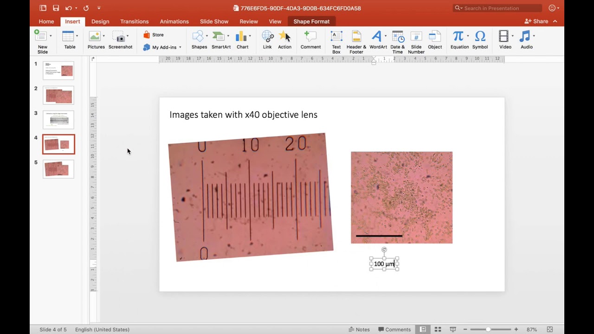The height and width of the screenshot is (334, 594).
Task: Open the My Add-ins dropdown
Action: [162, 47]
